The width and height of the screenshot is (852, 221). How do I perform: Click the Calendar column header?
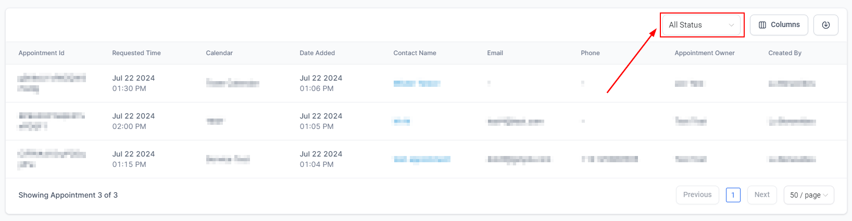coord(219,53)
